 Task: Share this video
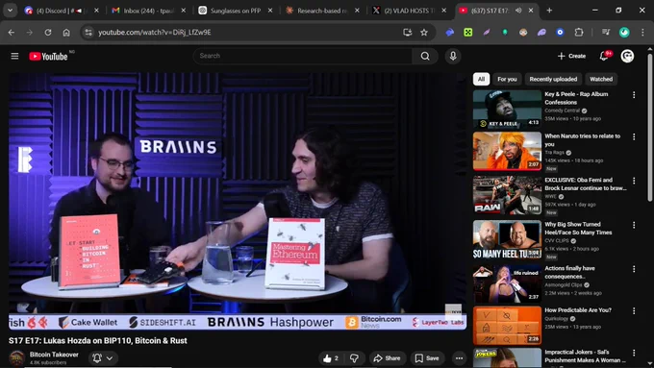387,358
